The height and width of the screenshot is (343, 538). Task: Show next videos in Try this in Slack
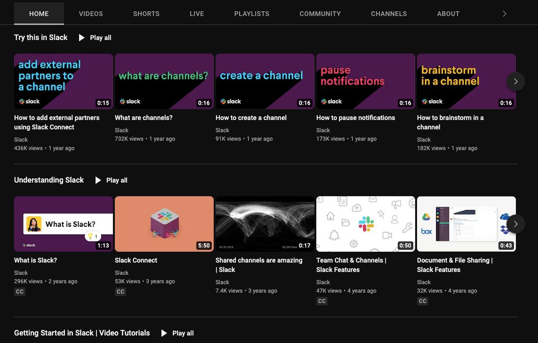[x=515, y=81]
